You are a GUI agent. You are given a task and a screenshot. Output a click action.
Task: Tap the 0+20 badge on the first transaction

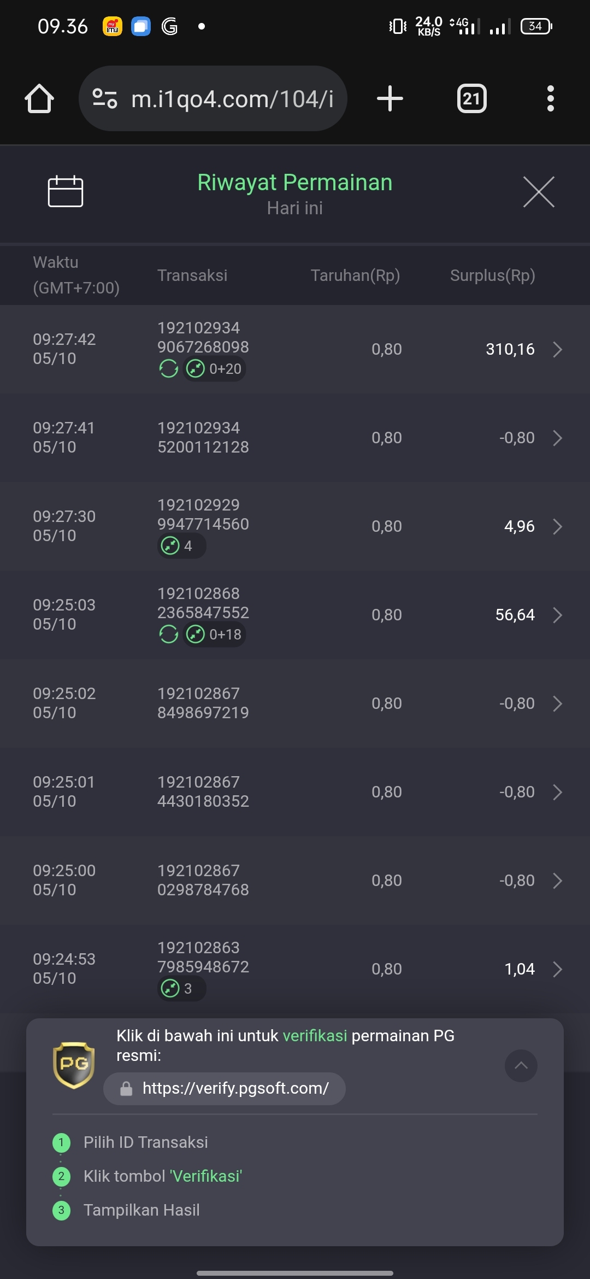(214, 369)
